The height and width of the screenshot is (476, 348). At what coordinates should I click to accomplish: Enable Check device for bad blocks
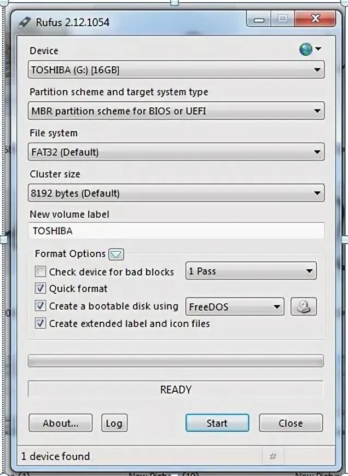pyautogui.click(x=40, y=271)
